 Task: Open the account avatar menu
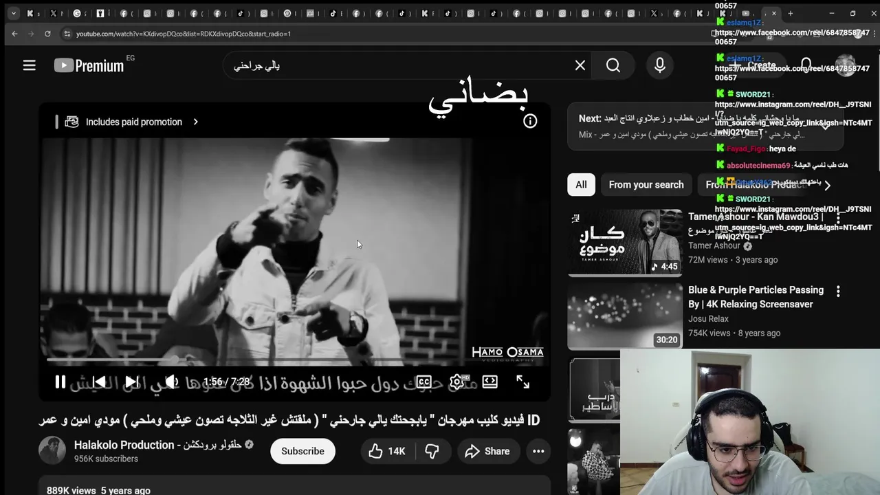845,65
